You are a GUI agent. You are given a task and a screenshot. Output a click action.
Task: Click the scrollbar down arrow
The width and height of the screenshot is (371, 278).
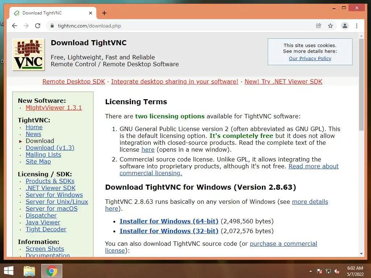[x=361, y=254]
